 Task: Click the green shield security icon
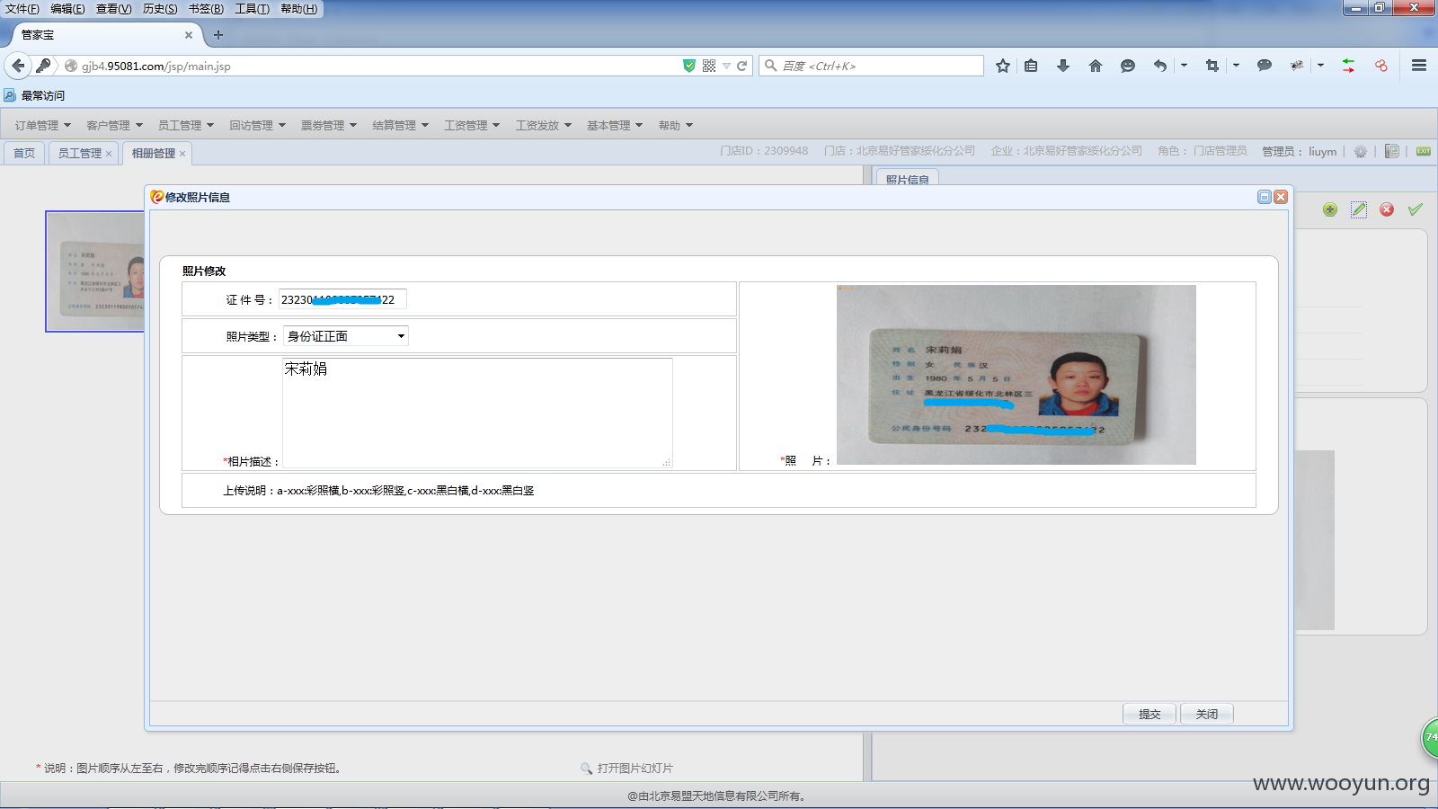click(689, 66)
